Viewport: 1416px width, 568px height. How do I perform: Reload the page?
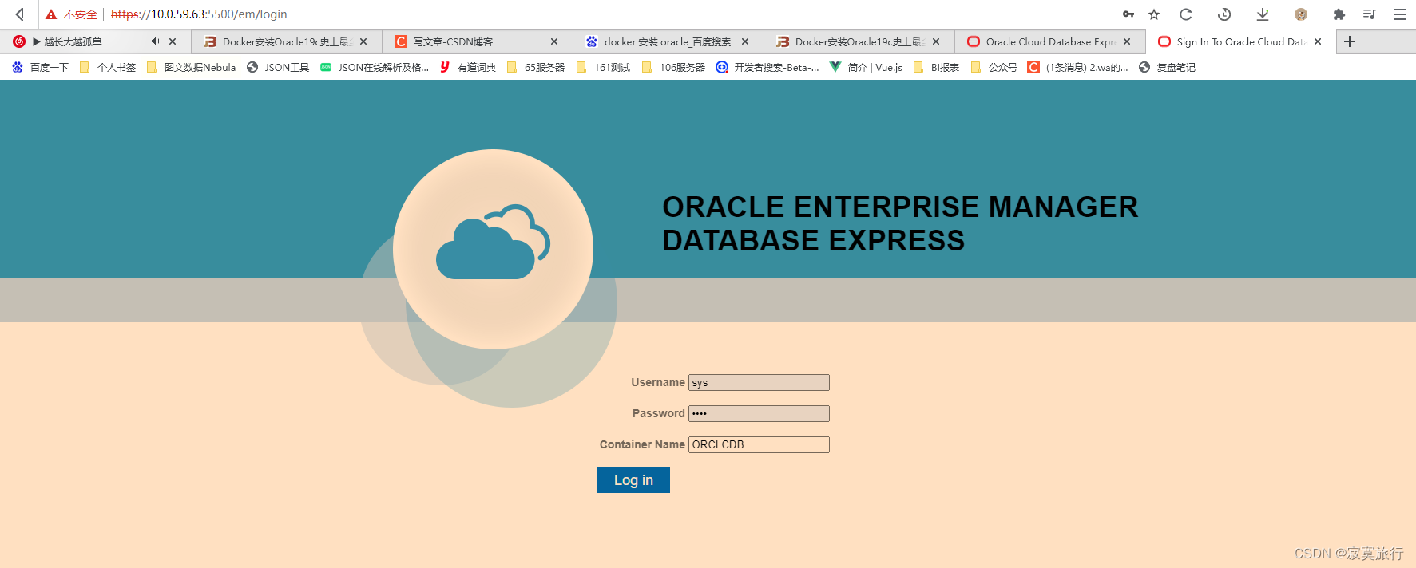tap(1186, 14)
